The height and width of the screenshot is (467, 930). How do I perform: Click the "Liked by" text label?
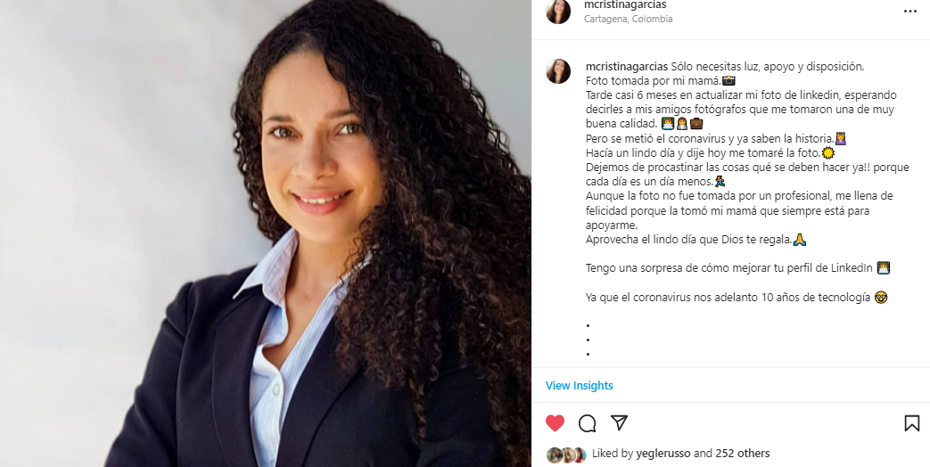point(613,454)
